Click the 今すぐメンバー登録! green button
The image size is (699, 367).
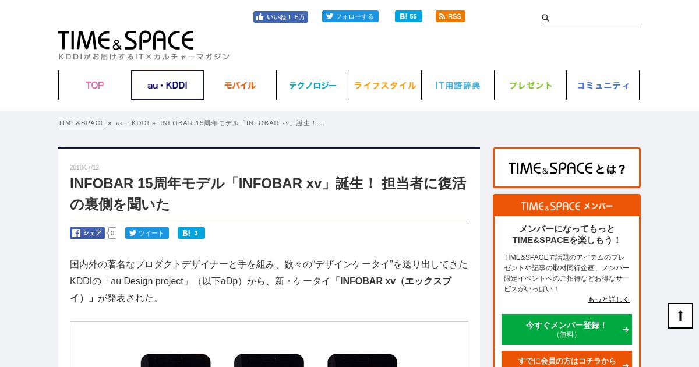point(567,329)
